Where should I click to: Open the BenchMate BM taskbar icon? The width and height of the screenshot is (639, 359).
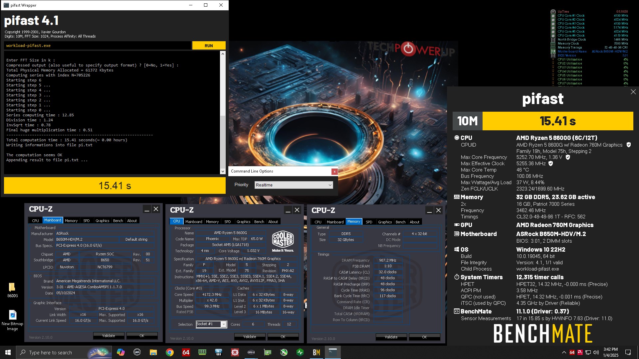click(317, 352)
